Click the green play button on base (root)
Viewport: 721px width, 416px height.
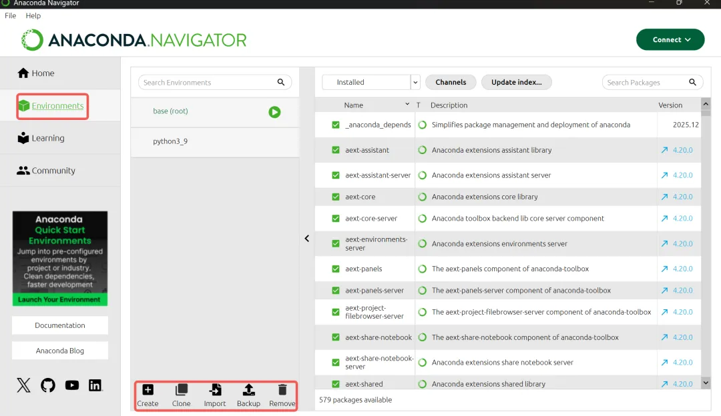pos(274,112)
